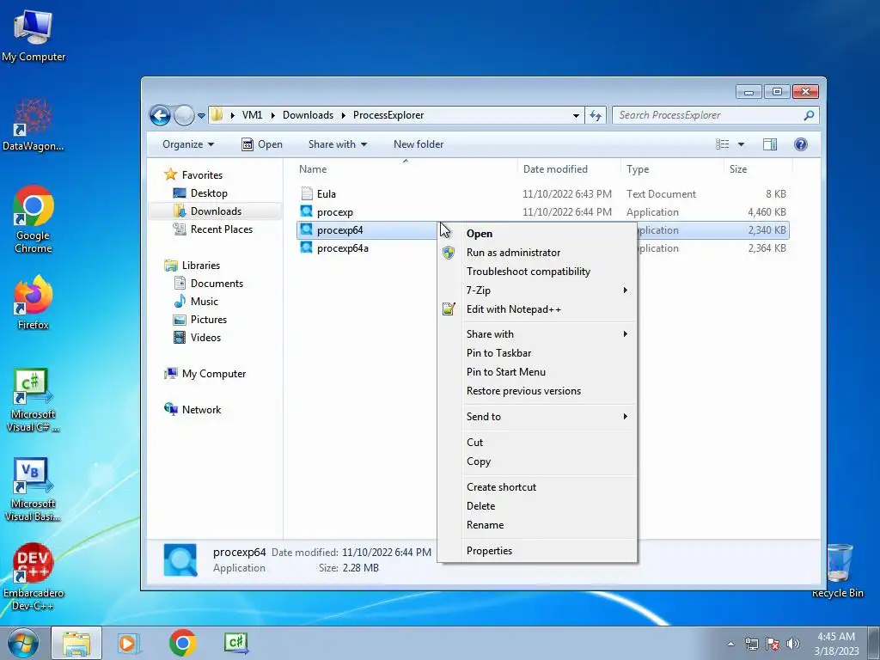Click Windows Start orb
Screen dimensions: 880x660
pyautogui.click(x=23, y=643)
